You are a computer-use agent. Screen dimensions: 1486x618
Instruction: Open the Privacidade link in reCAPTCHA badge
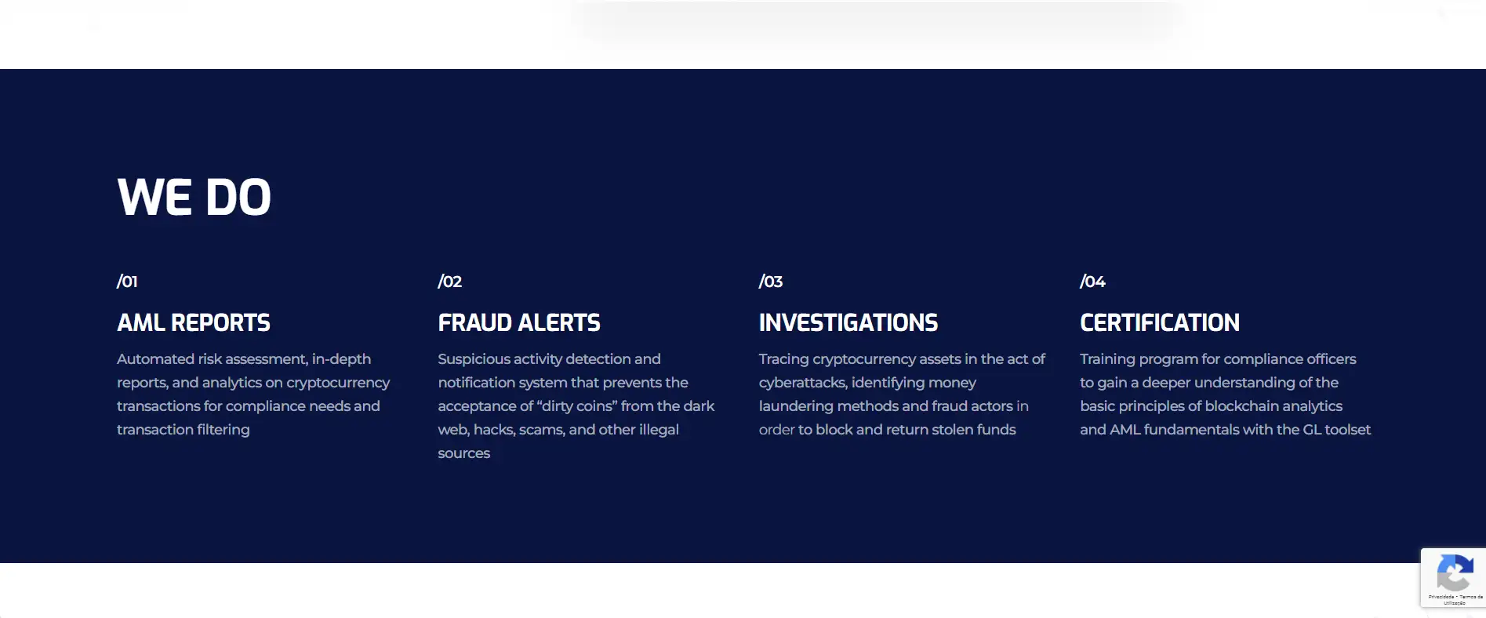(x=1441, y=597)
